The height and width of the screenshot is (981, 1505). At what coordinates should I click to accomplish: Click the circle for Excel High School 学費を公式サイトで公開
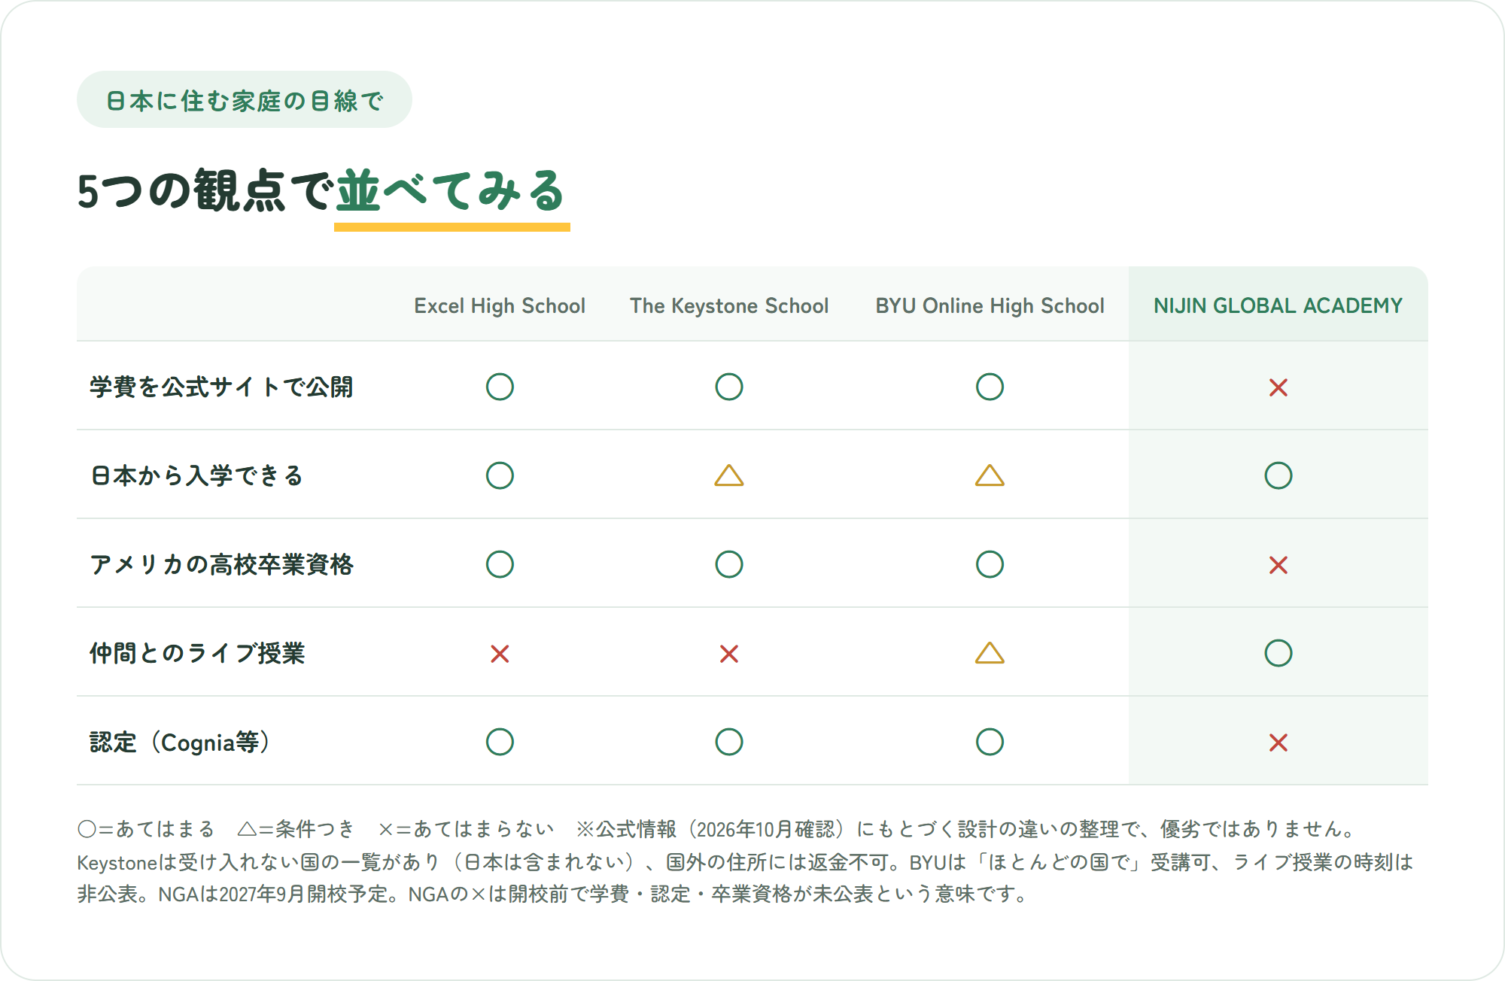[x=500, y=387]
